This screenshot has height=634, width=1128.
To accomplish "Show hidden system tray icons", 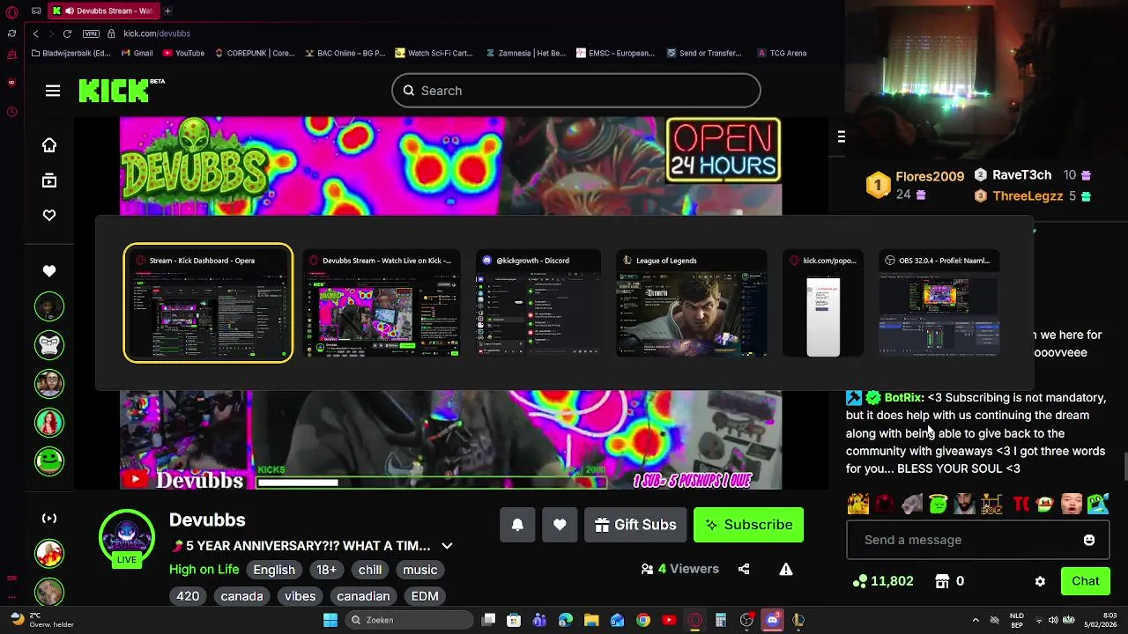I will [x=976, y=620].
